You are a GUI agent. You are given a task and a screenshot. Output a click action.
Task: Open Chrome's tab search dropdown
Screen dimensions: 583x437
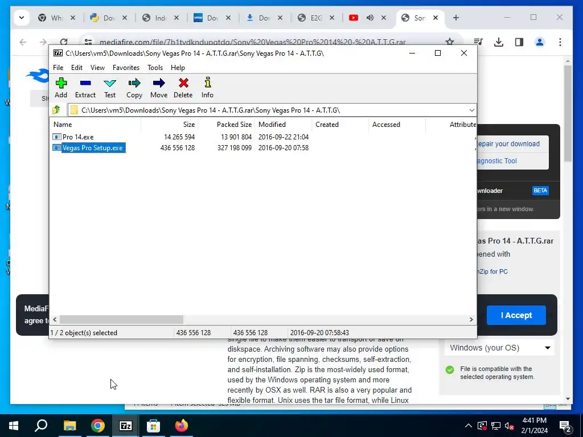[22, 18]
